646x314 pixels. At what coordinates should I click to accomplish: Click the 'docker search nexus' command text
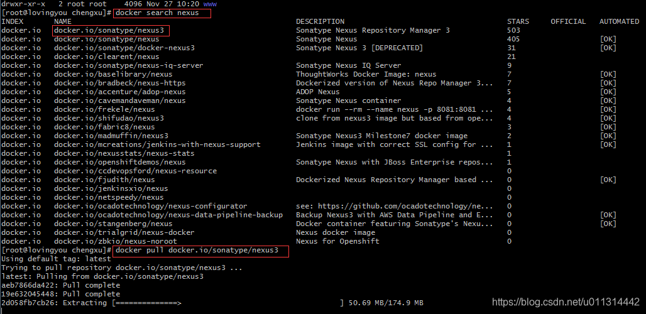pos(157,13)
